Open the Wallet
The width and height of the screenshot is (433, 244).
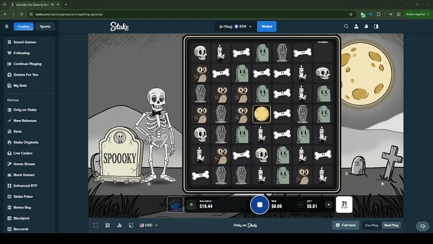pos(267,26)
